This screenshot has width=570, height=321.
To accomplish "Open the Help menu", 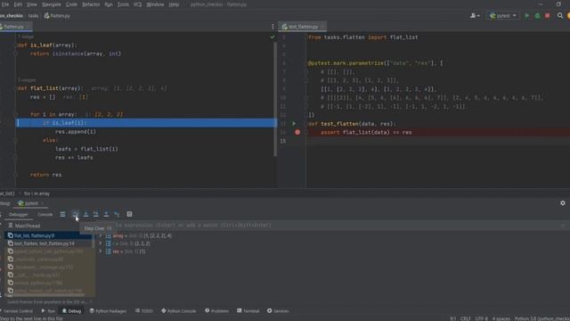I will point(174,4).
